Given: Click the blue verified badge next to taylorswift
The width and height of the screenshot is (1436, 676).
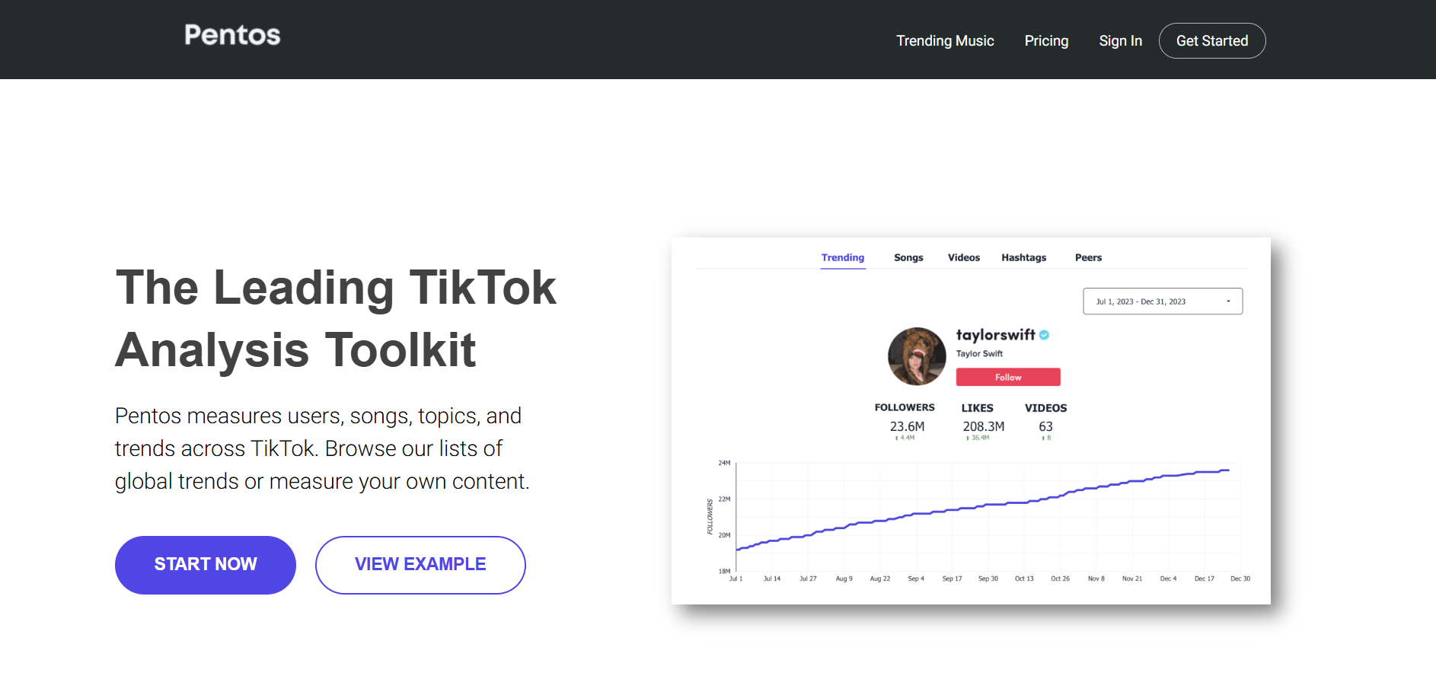Looking at the screenshot, I should tap(1045, 335).
